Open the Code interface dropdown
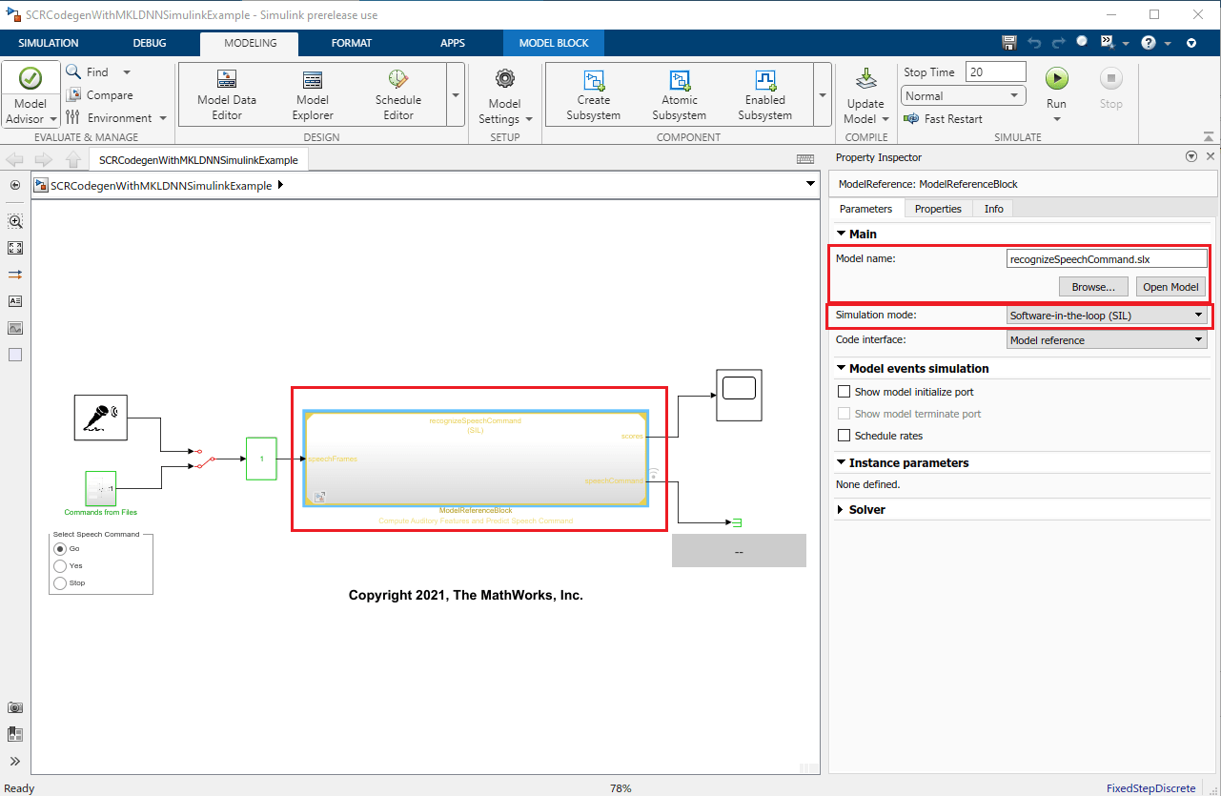 1107,340
